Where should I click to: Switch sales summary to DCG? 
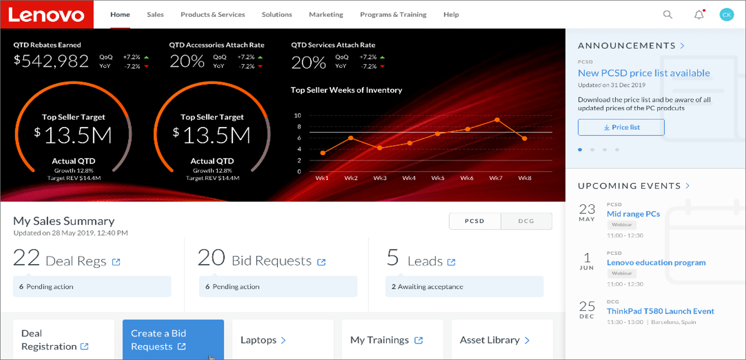coord(526,221)
